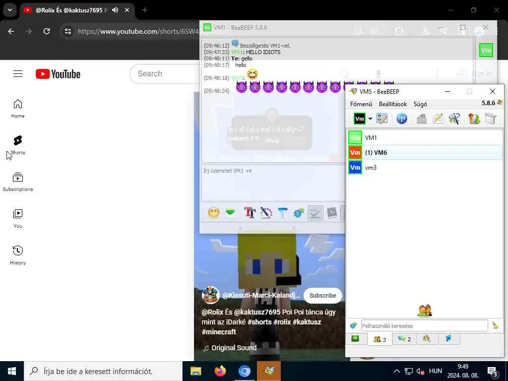
Task: Open the emoticon smiley picker in VM1 chat
Action: click(213, 213)
